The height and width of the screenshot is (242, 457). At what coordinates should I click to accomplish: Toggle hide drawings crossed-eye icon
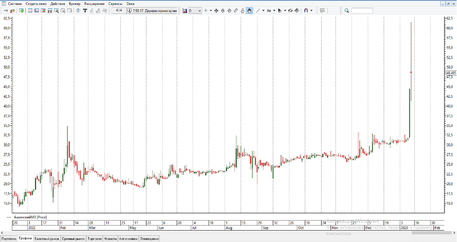[290, 11]
